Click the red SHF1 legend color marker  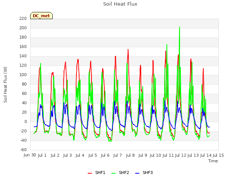90,173
